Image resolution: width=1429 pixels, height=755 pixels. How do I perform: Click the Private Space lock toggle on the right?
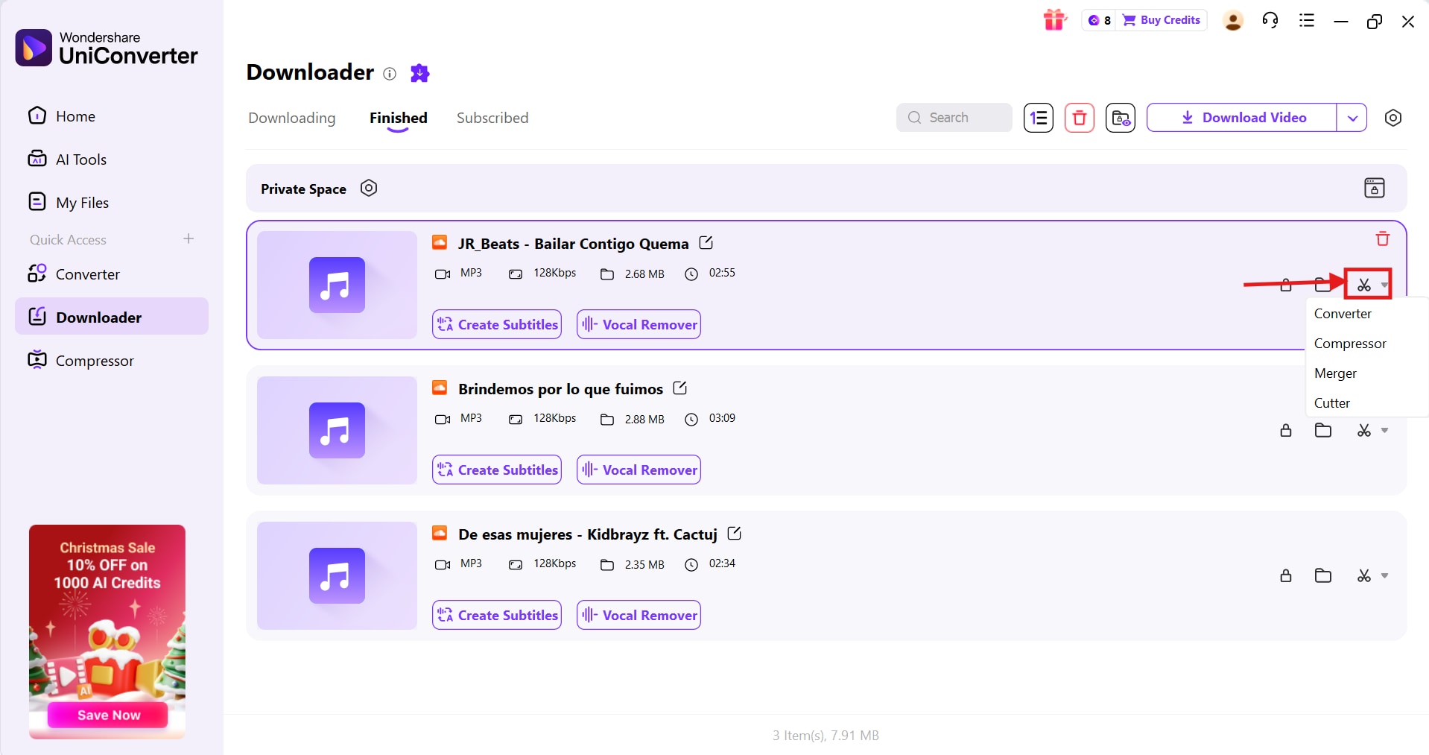click(x=1375, y=188)
